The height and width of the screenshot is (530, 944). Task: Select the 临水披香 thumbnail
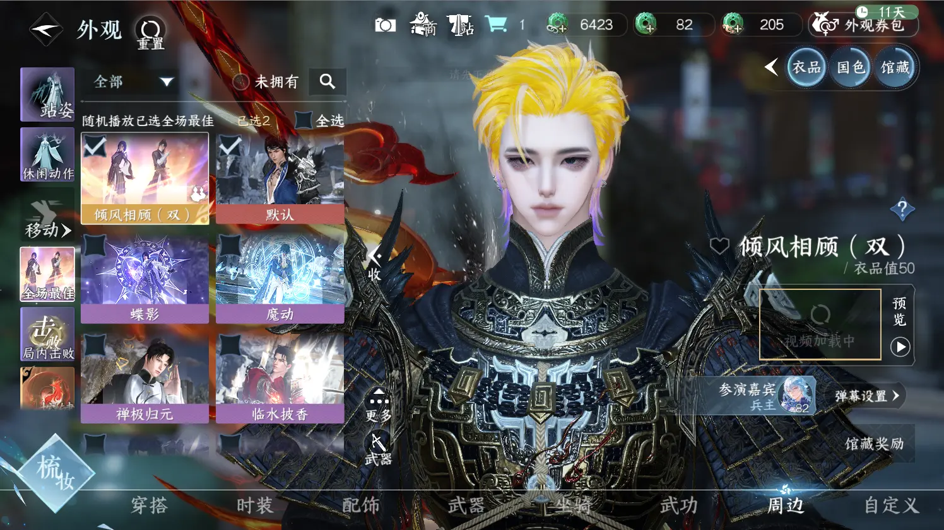(x=280, y=377)
